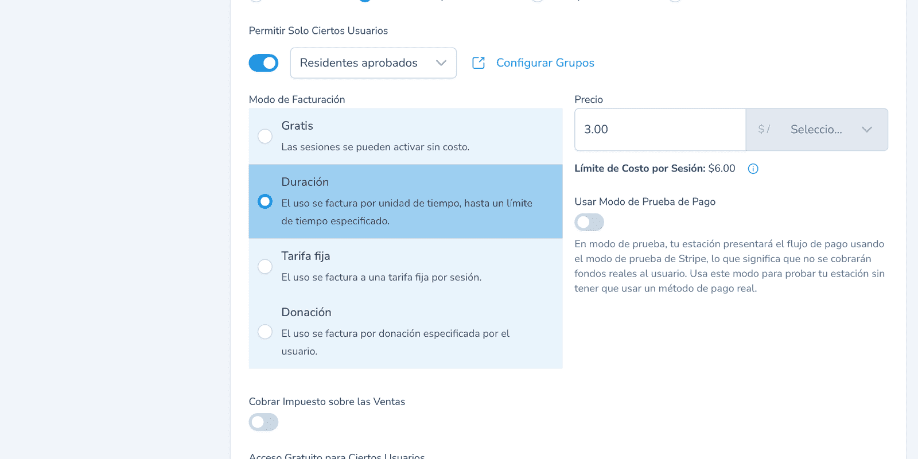
Task: Turn off the Permitir Solo Ciertos Usuarios toggle
Action: coord(263,63)
